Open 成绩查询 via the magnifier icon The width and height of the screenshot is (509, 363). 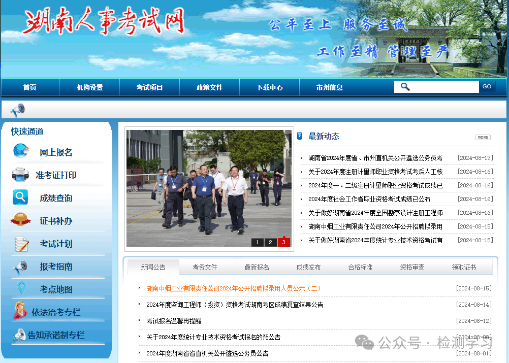click(19, 197)
